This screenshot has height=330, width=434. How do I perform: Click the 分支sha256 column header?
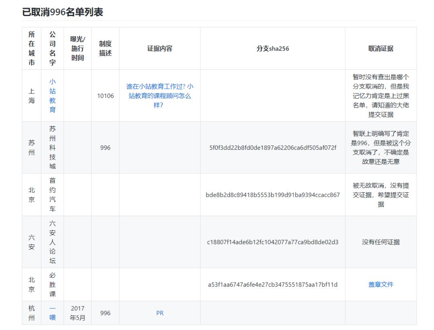click(272, 49)
